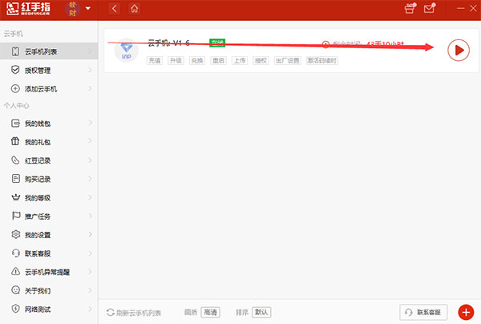Refresh the cloud phone list
Image resolution: width=481 pixels, height=324 pixels.
point(134,313)
